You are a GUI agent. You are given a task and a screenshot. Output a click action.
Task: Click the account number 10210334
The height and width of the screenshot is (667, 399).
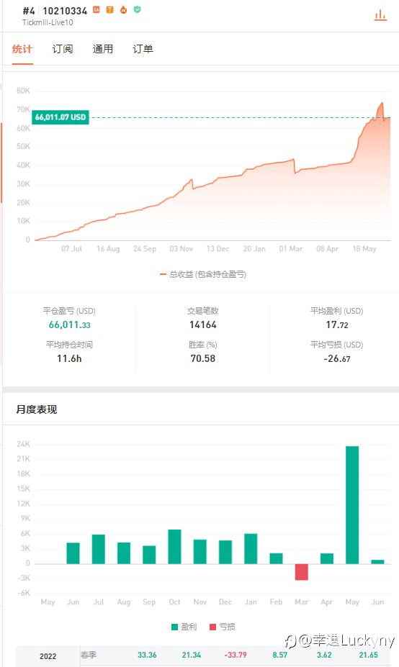65,11
